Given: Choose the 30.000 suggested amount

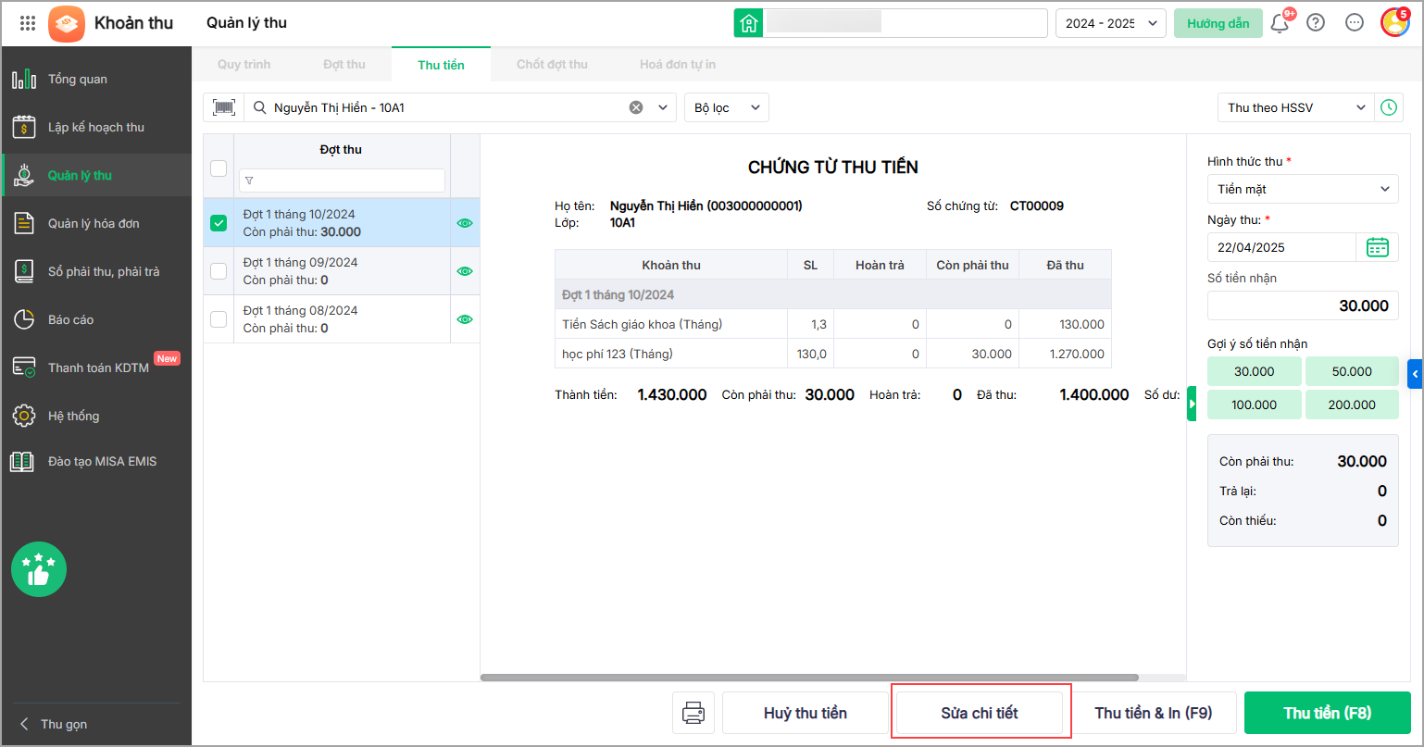Looking at the screenshot, I should (x=1255, y=371).
